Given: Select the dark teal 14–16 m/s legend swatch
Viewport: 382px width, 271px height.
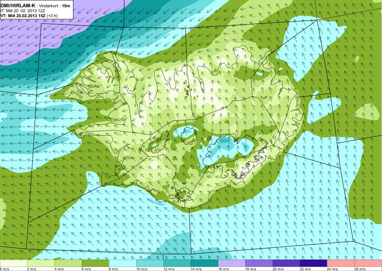Looking at the screenshot, I should coord(205,263).
